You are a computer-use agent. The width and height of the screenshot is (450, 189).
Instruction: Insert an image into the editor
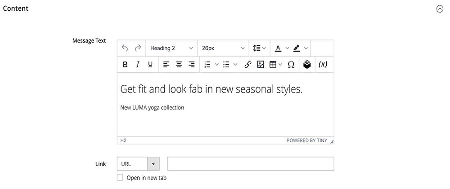click(260, 65)
